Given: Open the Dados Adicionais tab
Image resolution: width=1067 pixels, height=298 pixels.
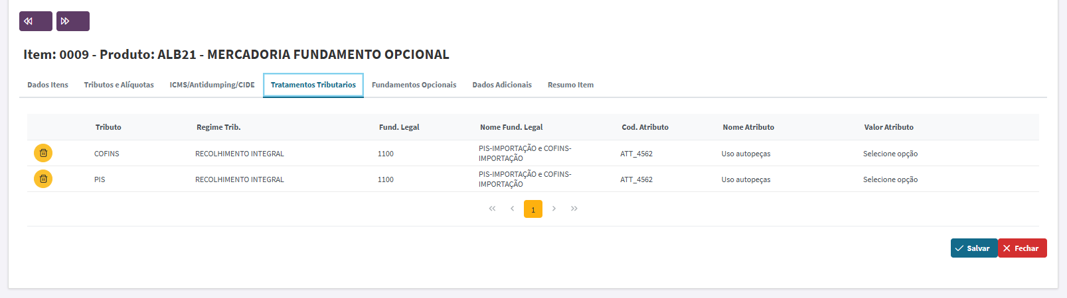Looking at the screenshot, I should tap(502, 85).
